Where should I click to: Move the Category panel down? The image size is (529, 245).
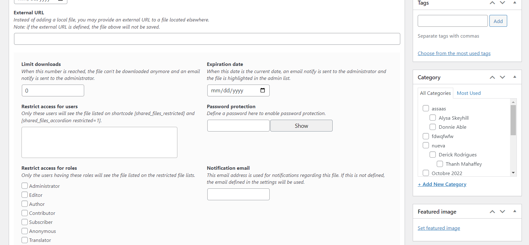point(503,77)
